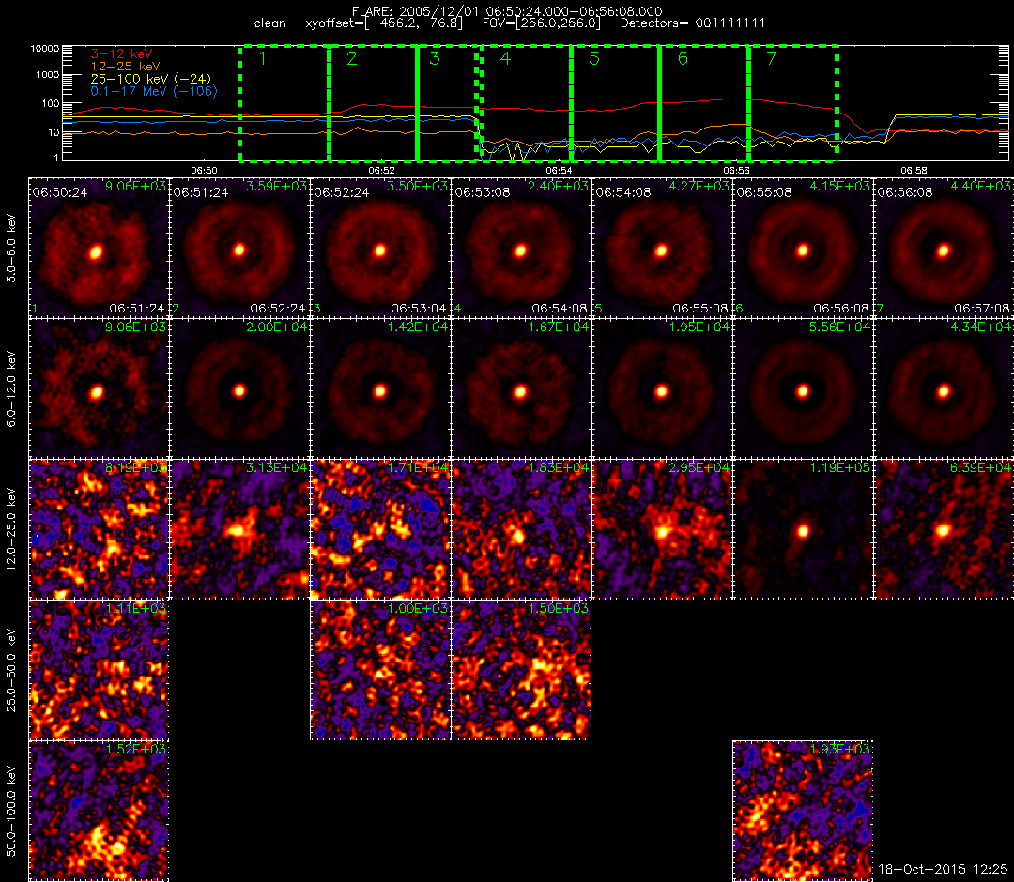Open the 12-25 keV image labeled 8.19E+03
1014x882 pixels.
tap(99, 530)
